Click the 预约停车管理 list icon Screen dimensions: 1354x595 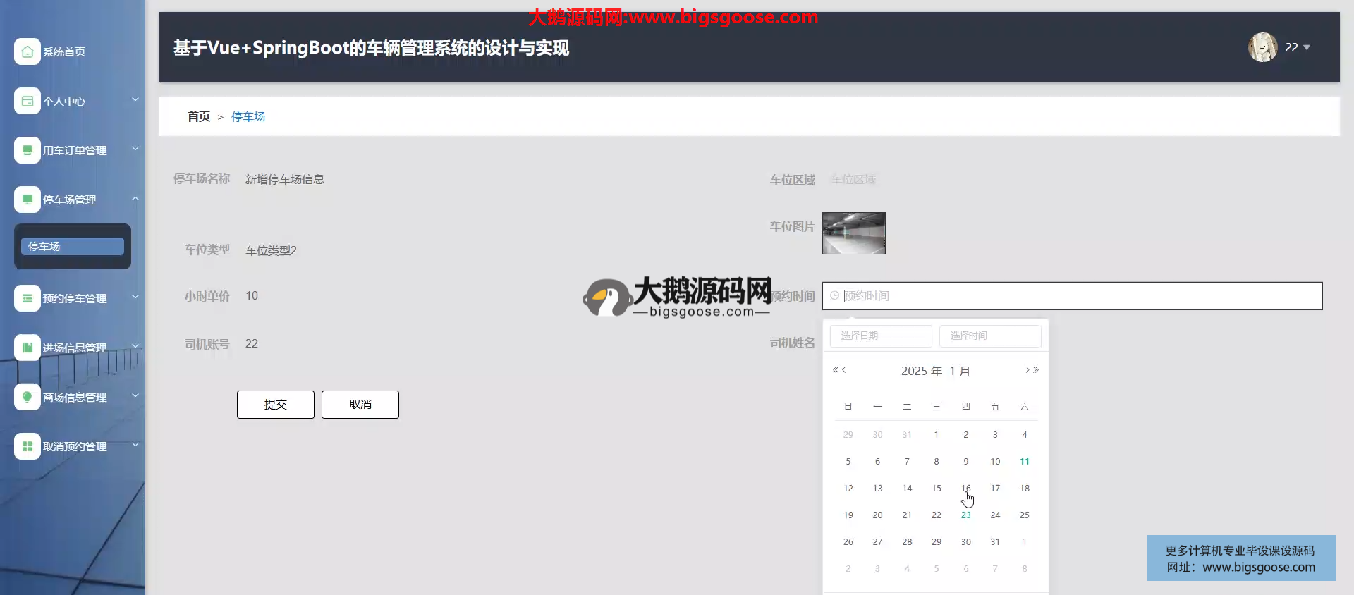click(x=27, y=298)
